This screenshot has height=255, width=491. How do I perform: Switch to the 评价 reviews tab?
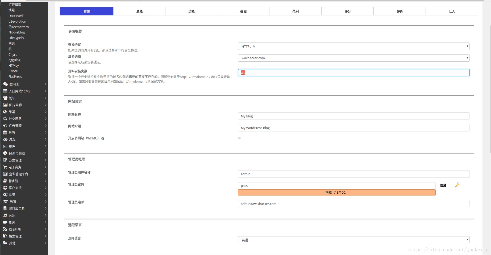[400, 11]
